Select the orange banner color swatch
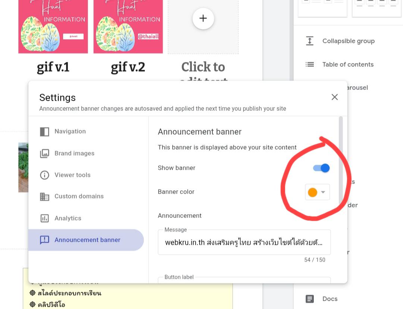 [312, 192]
